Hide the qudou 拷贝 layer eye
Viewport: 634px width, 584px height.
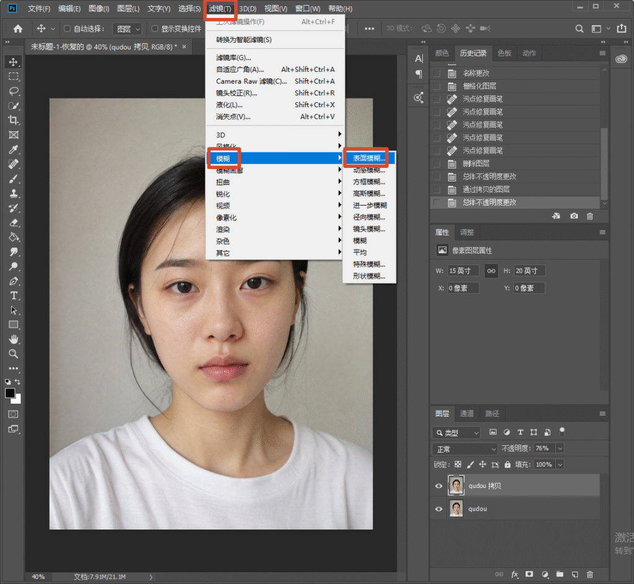tap(439, 486)
